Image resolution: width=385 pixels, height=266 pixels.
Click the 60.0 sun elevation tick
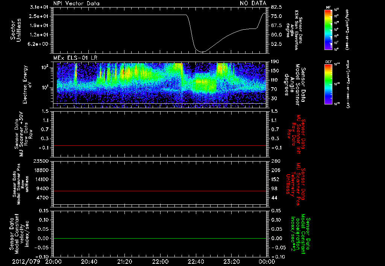[x=276, y=35]
